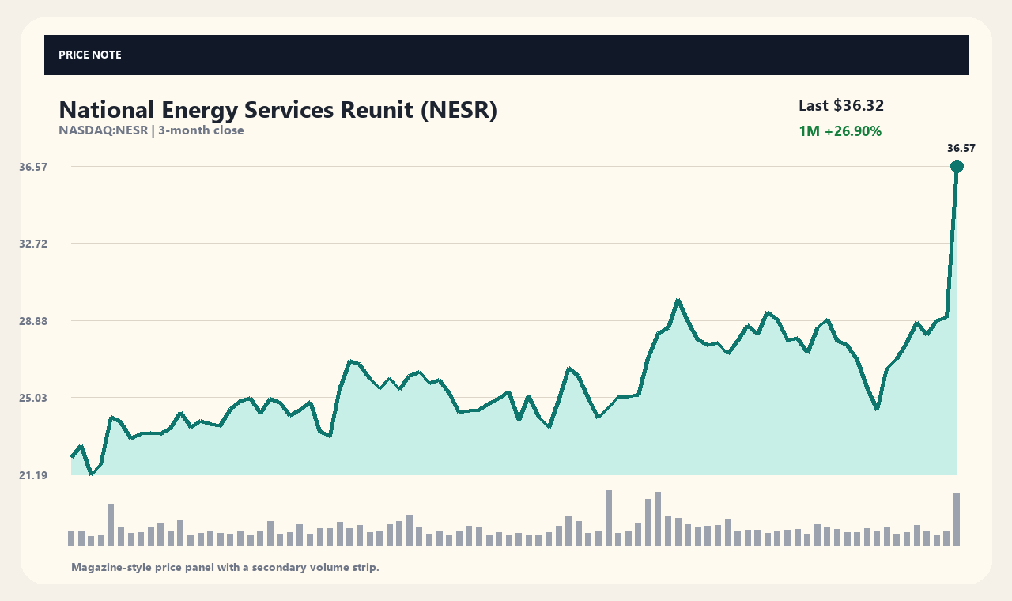Viewport: 1012px width, 601px height.
Task: Click the 36.57 label above the marker
Action: tap(961, 148)
